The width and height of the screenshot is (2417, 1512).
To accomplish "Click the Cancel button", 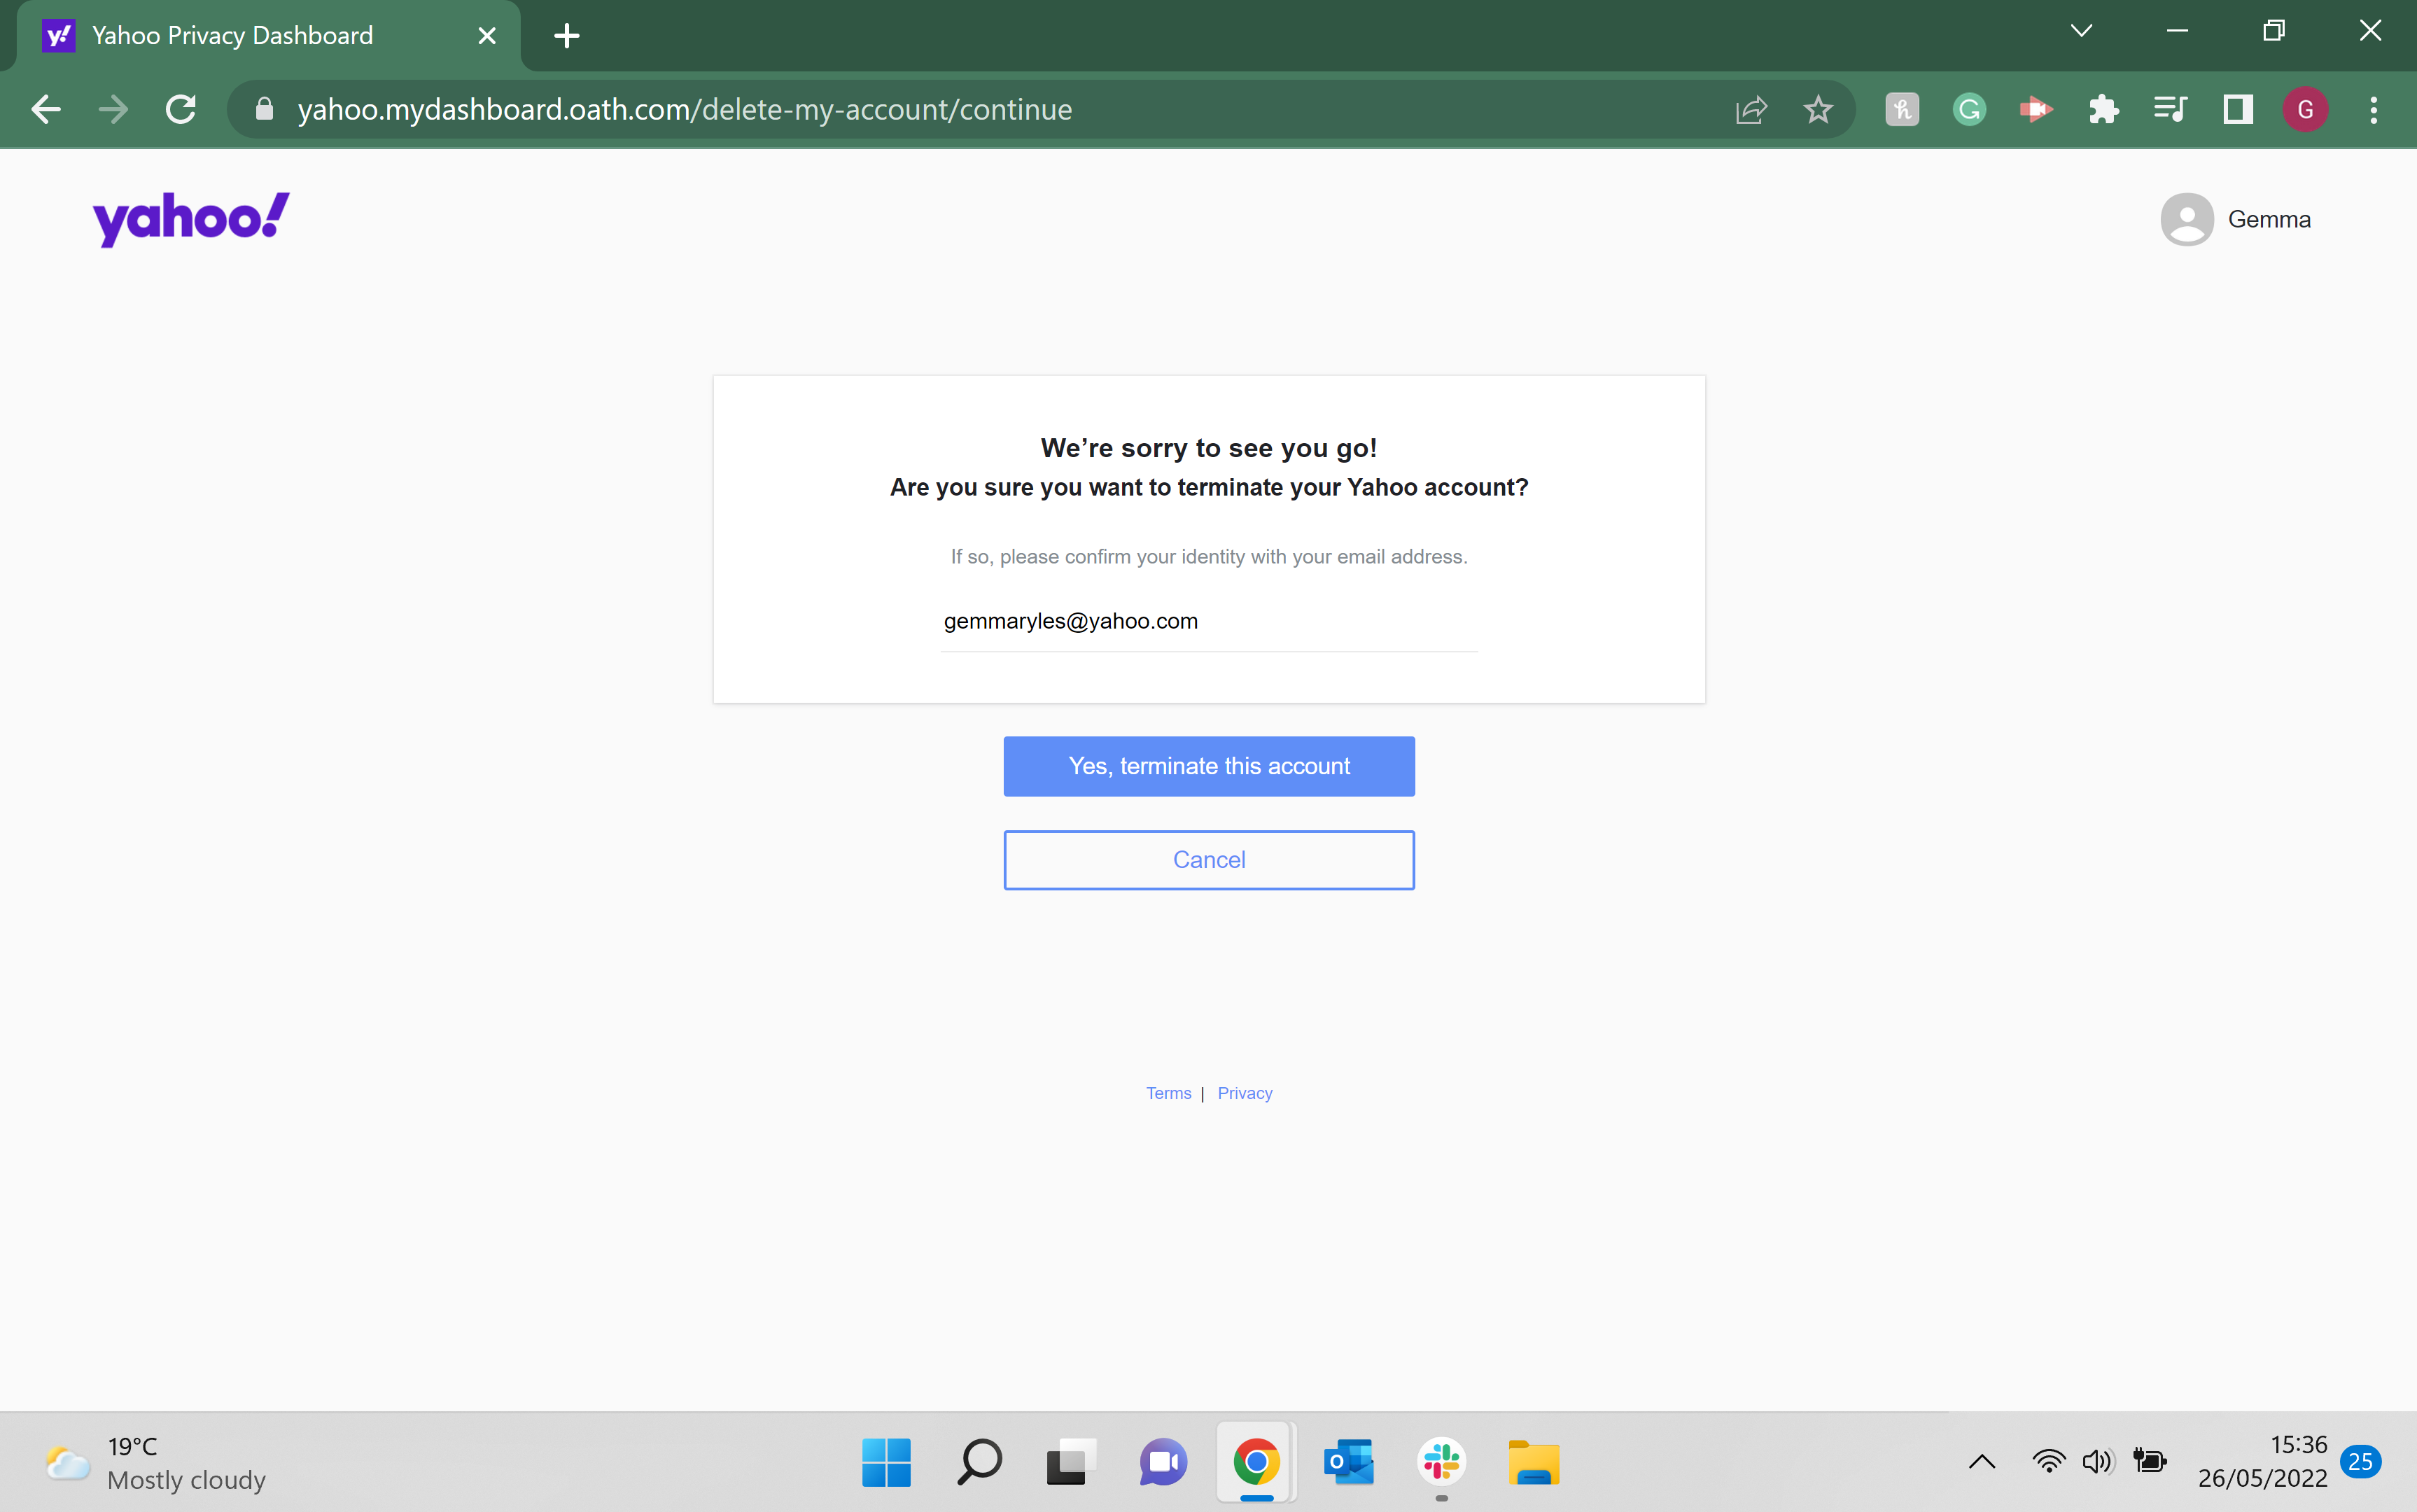I will (x=1208, y=860).
